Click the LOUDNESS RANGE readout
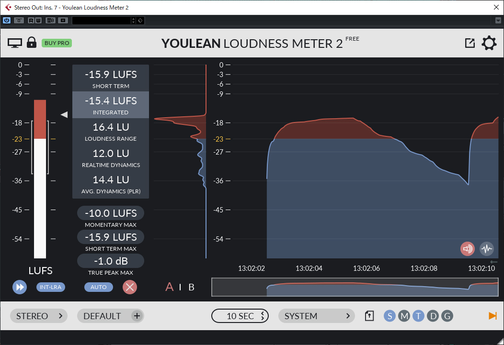This screenshot has height=345, width=504. coord(111,131)
